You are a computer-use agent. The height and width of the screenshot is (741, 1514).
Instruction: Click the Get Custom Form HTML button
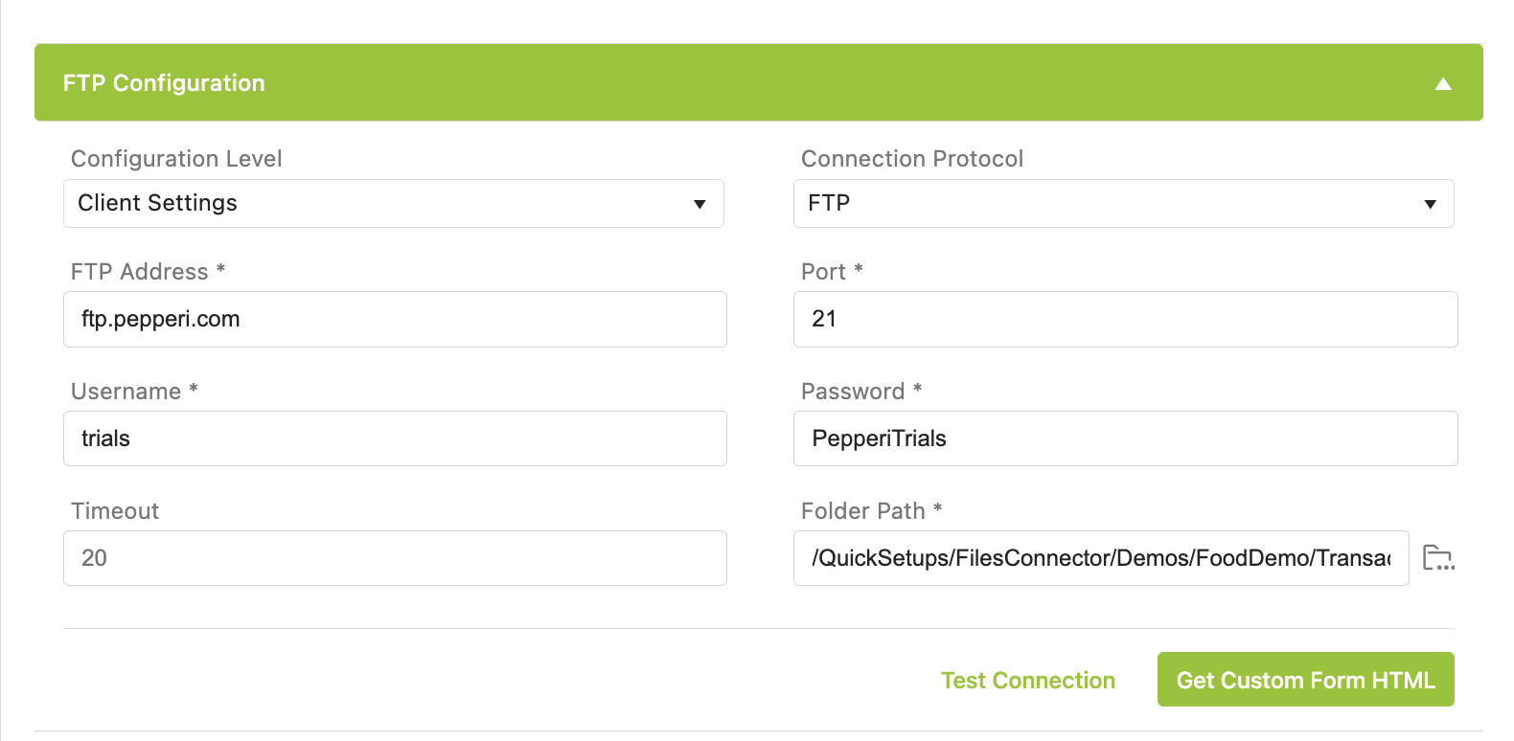coord(1306,680)
